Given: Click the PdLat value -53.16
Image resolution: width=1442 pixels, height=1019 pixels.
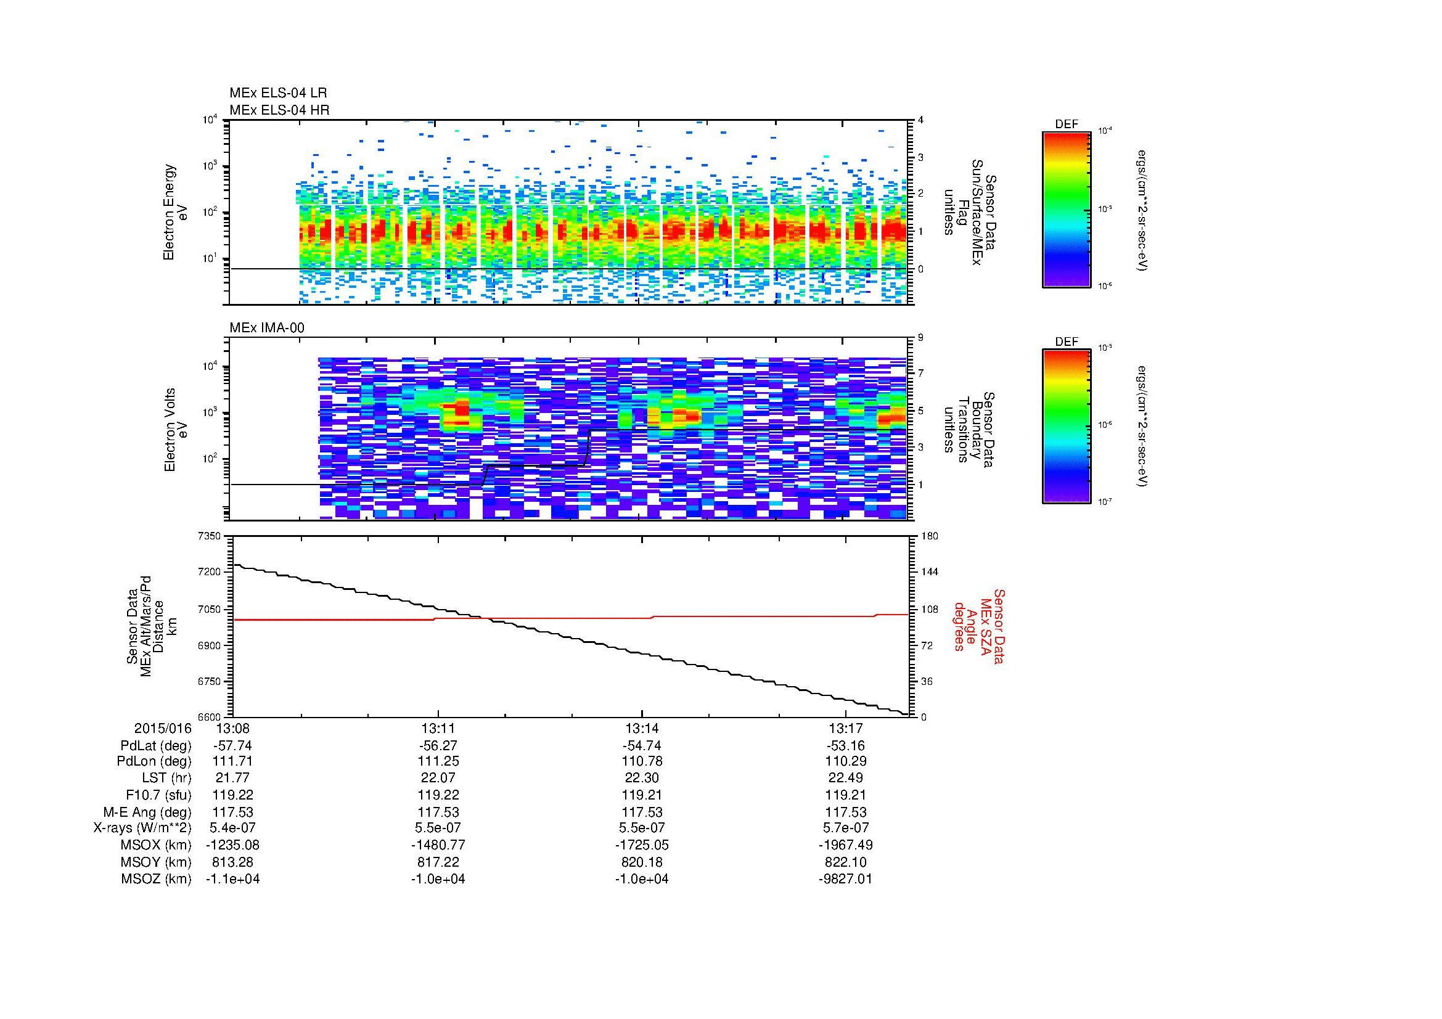Looking at the screenshot, I should pyautogui.click(x=846, y=746).
